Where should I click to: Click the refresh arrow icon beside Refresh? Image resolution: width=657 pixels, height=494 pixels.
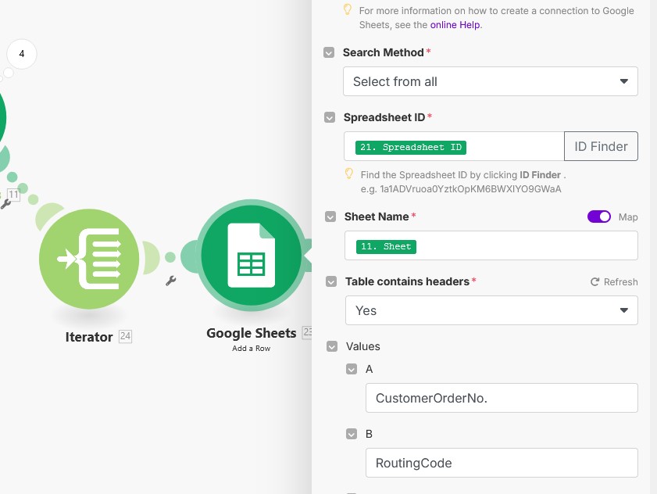pyautogui.click(x=595, y=282)
